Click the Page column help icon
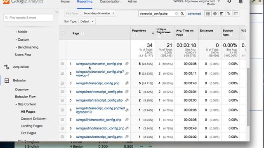Screen dimensions: 264x148 tap(82, 33)
